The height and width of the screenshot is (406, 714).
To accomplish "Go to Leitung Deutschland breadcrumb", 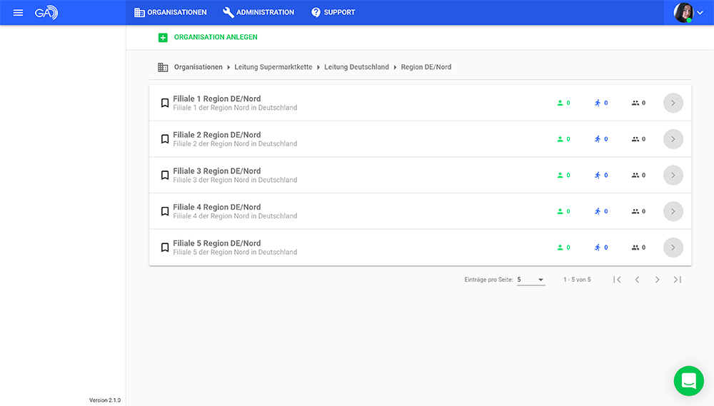I will pos(356,67).
